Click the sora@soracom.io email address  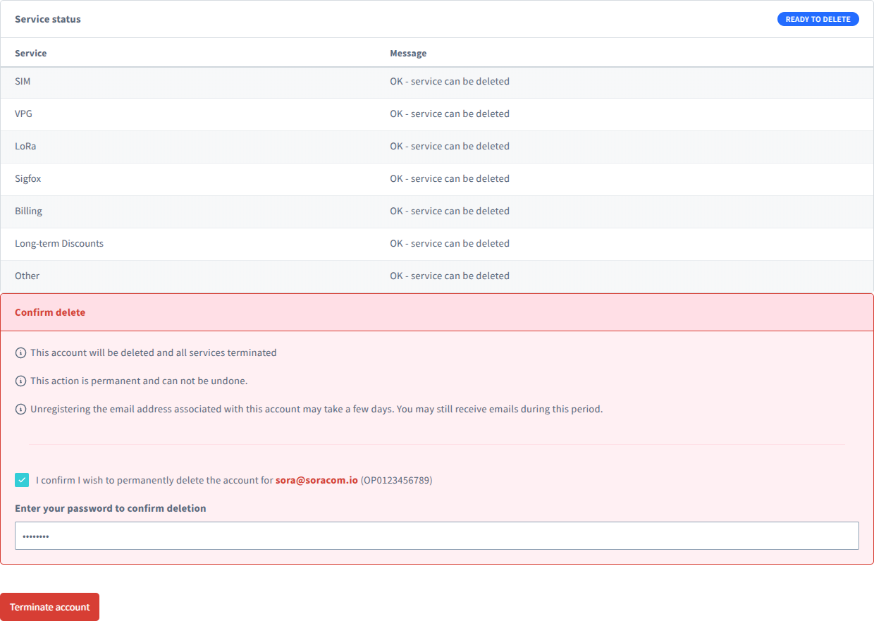[316, 480]
